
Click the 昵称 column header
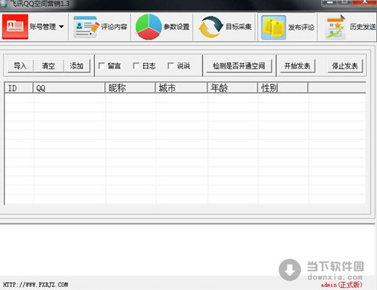tap(130, 88)
